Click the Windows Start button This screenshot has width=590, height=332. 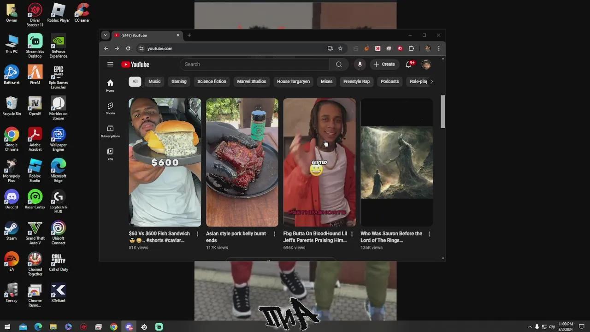tap(7, 327)
